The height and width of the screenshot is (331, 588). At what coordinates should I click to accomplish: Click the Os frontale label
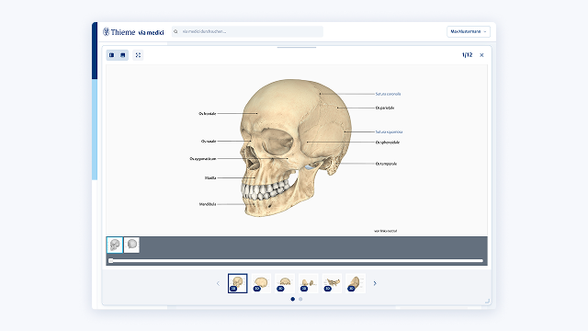point(208,113)
